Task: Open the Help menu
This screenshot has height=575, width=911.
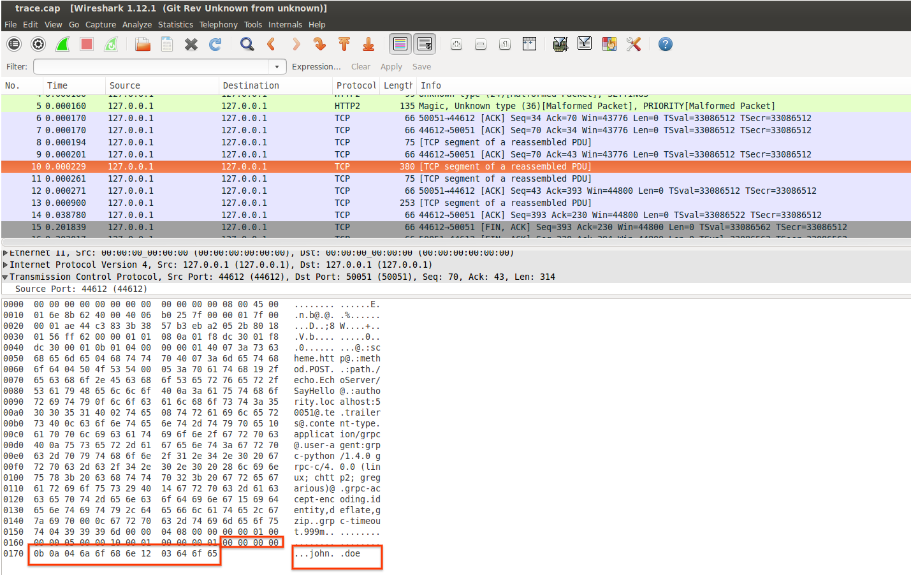Action: click(317, 24)
